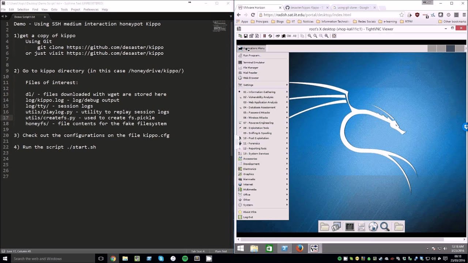The width and height of the screenshot is (468, 263).
Task: Go back in the Chrome browser
Action: click(x=239, y=15)
